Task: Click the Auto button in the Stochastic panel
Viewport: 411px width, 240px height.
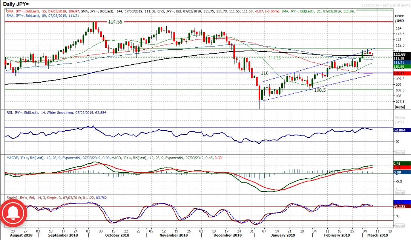Action: click(400, 226)
